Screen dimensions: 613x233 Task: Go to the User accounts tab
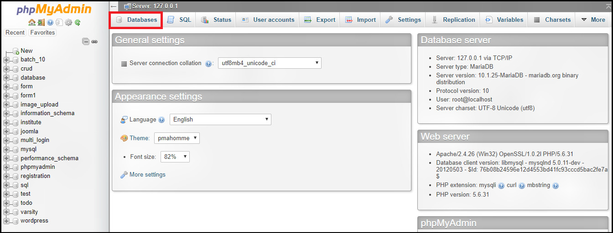tap(268, 20)
